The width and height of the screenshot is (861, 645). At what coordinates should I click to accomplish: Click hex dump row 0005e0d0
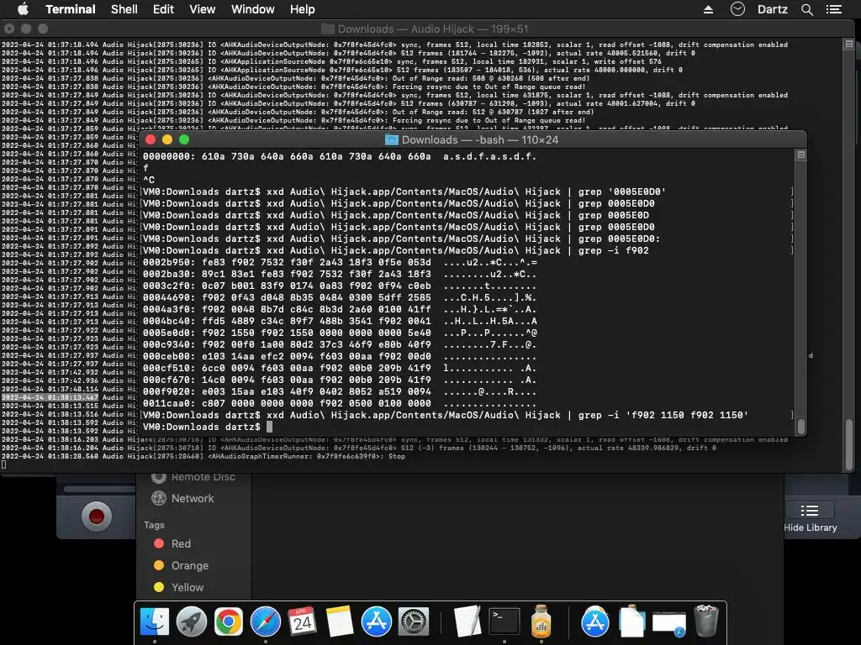coord(340,333)
